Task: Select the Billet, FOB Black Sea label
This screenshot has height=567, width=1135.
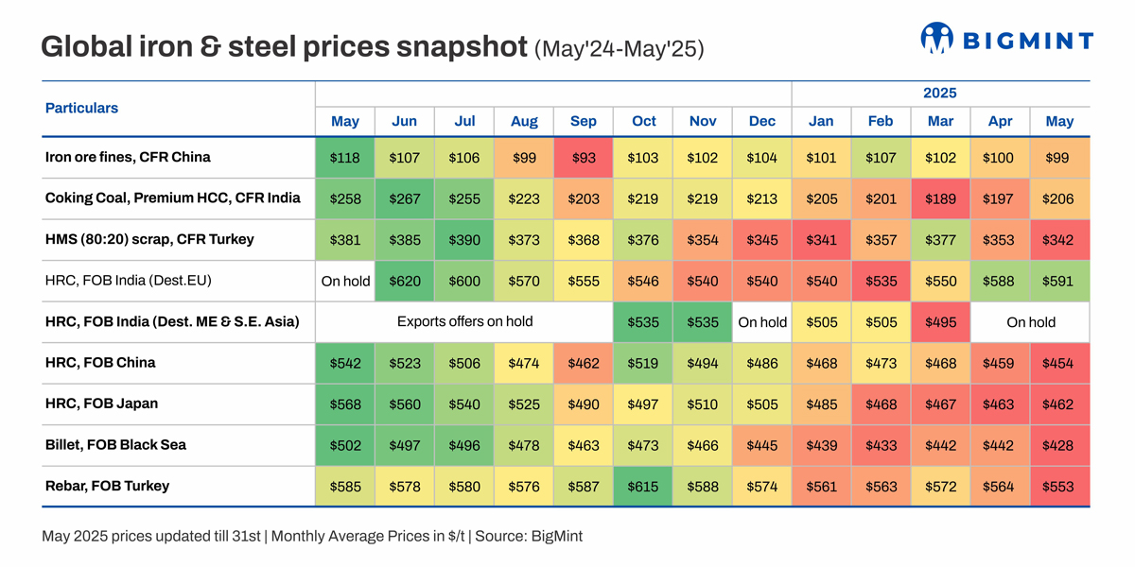Action: (114, 444)
